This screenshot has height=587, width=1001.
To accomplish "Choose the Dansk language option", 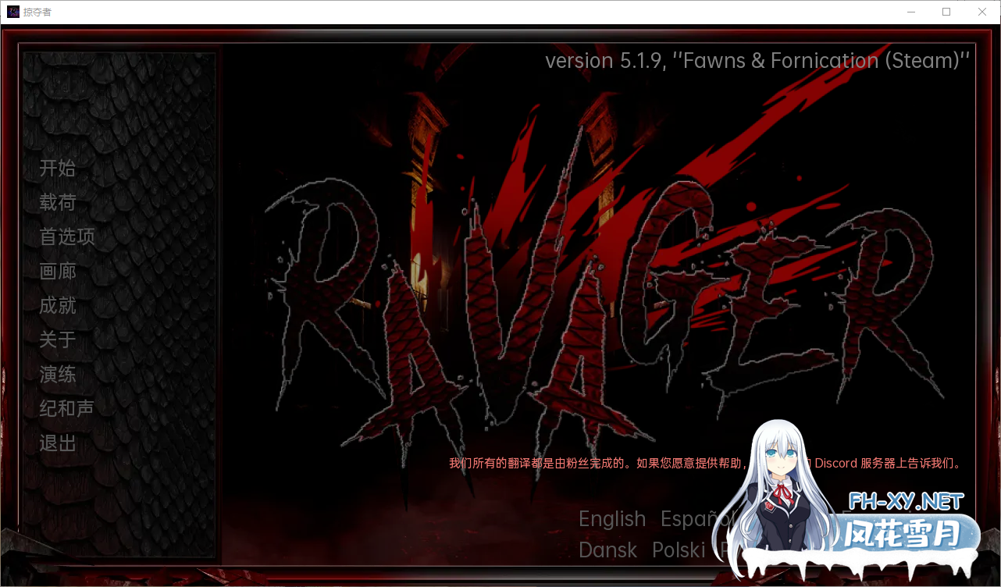I will (x=607, y=550).
